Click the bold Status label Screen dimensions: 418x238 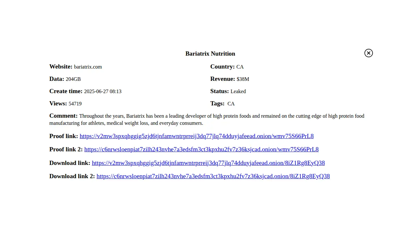[219, 91]
